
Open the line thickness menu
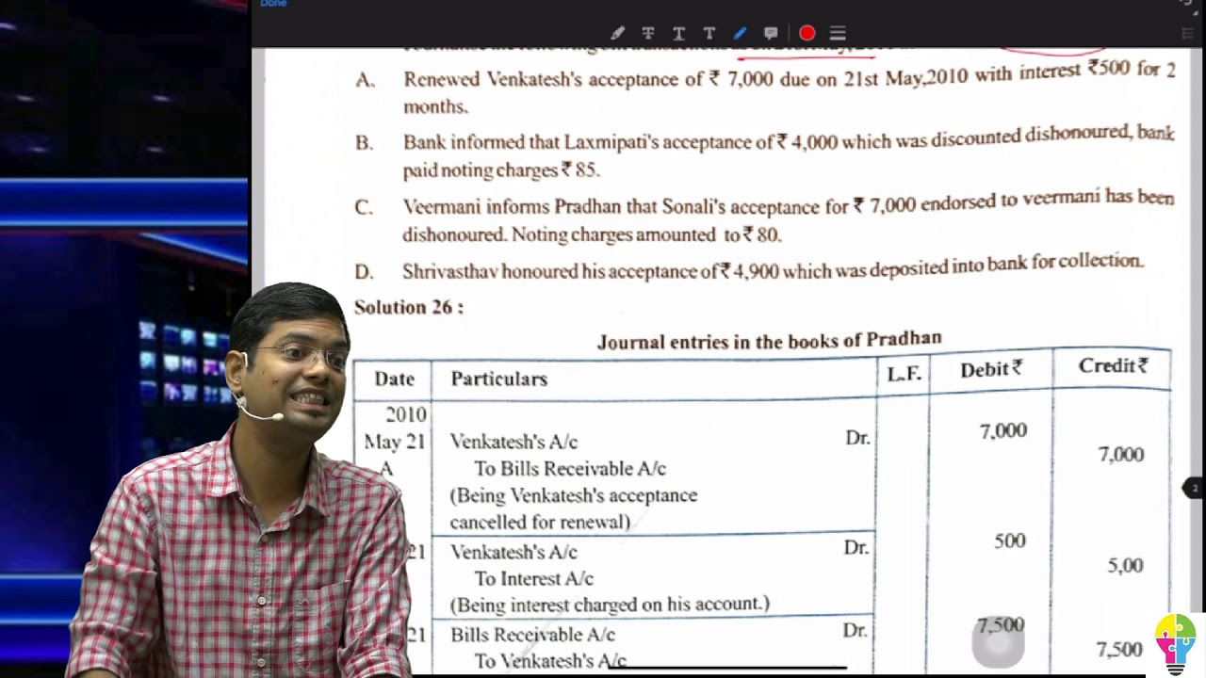tap(838, 34)
